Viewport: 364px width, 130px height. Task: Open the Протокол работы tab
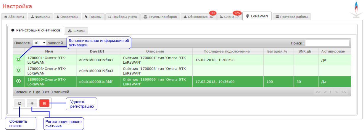[x=291, y=17]
